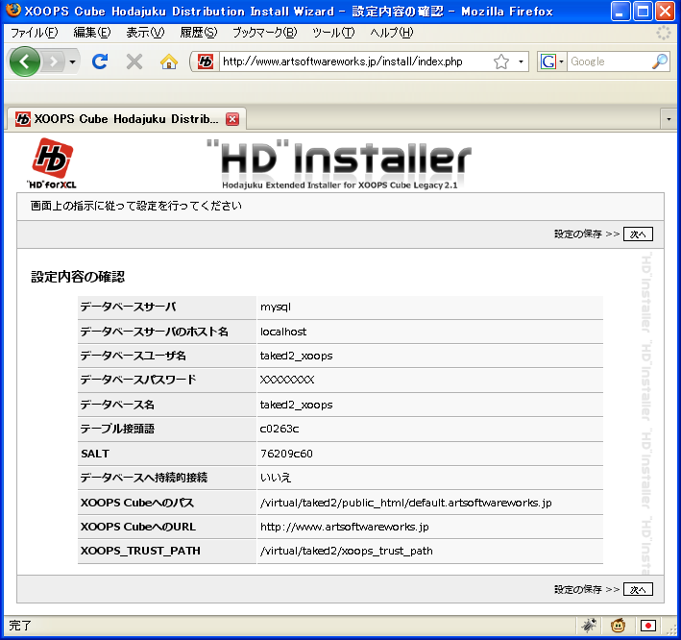
Task: Reload the page with the refresh icon
Action: click(x=100, y=62)
